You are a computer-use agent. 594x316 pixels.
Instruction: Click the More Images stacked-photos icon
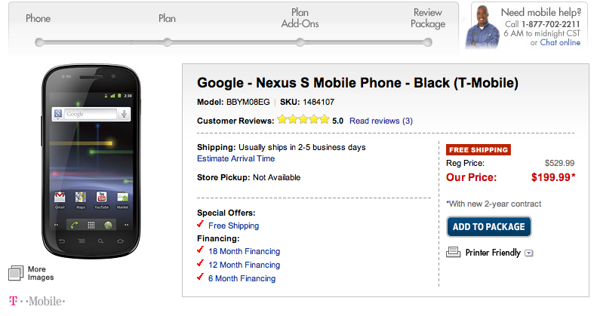[x=17, y=273]
